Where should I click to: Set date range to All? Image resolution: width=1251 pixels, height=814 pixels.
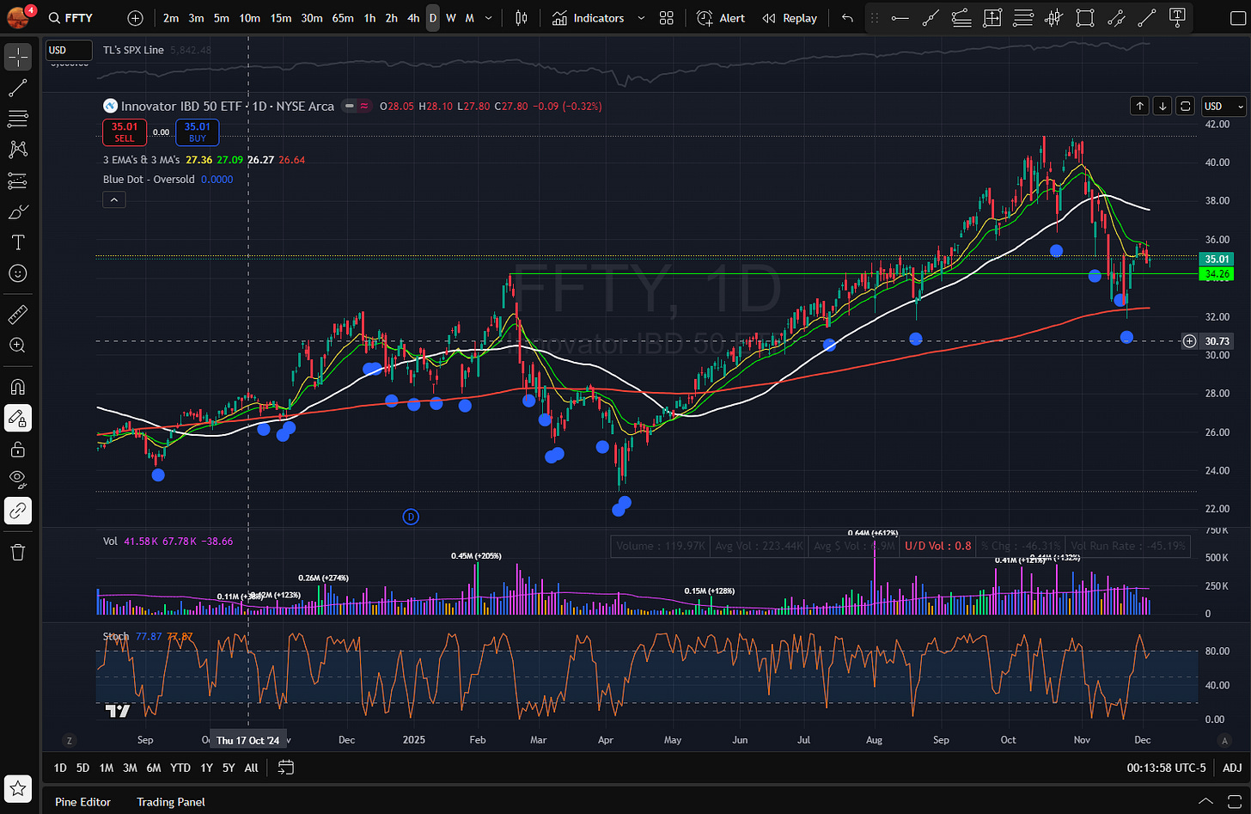click(x=251, y=768)
